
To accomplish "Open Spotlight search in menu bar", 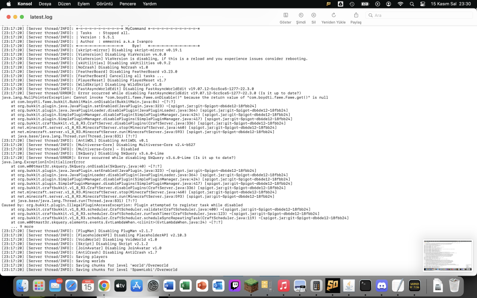I will coord(412,4).
